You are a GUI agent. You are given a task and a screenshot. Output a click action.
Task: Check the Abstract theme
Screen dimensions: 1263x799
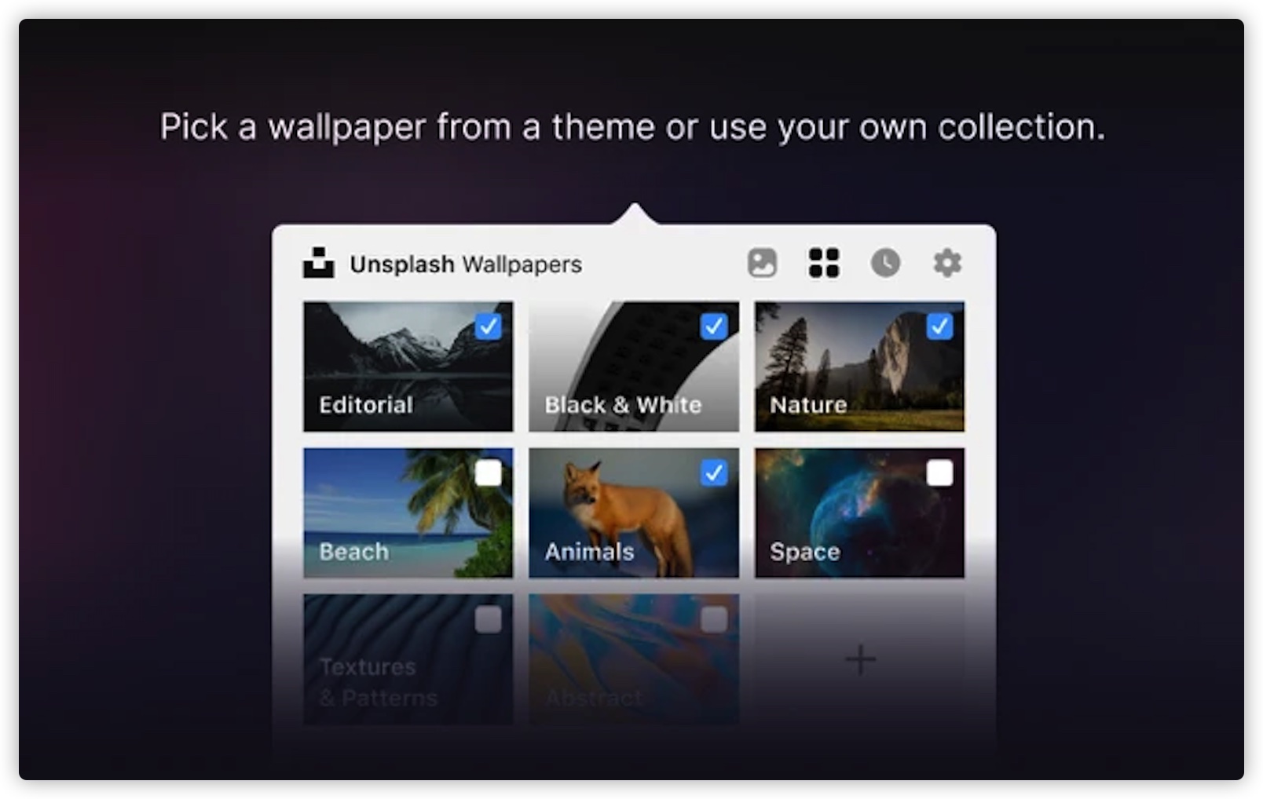point(716,619)
